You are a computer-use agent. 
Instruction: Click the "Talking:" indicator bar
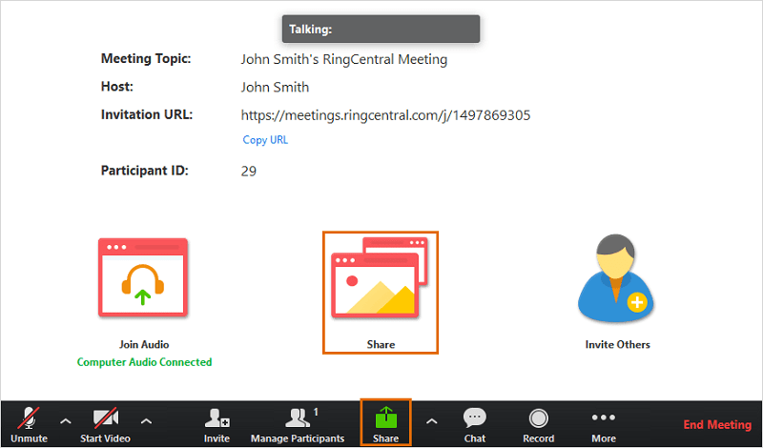381,30
